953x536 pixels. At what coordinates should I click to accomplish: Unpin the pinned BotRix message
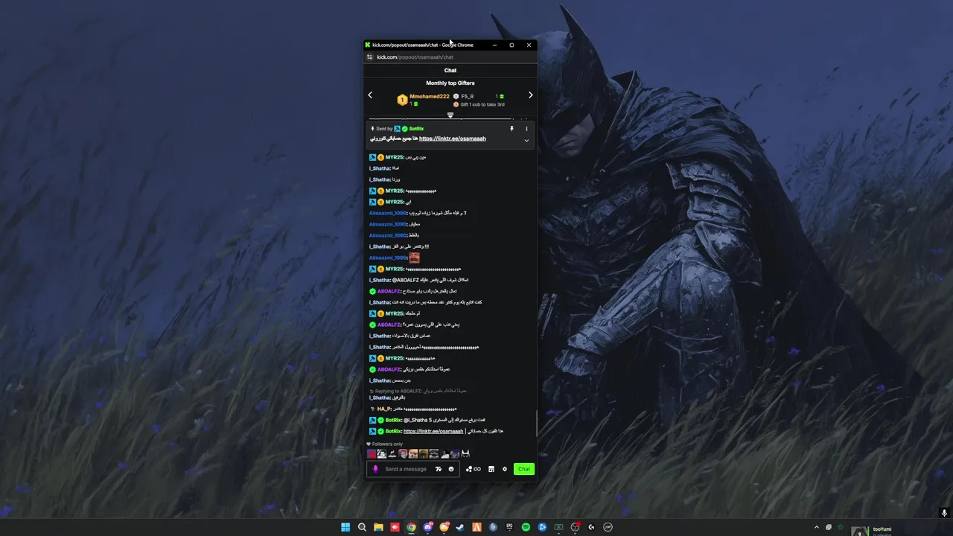[511, 129]
